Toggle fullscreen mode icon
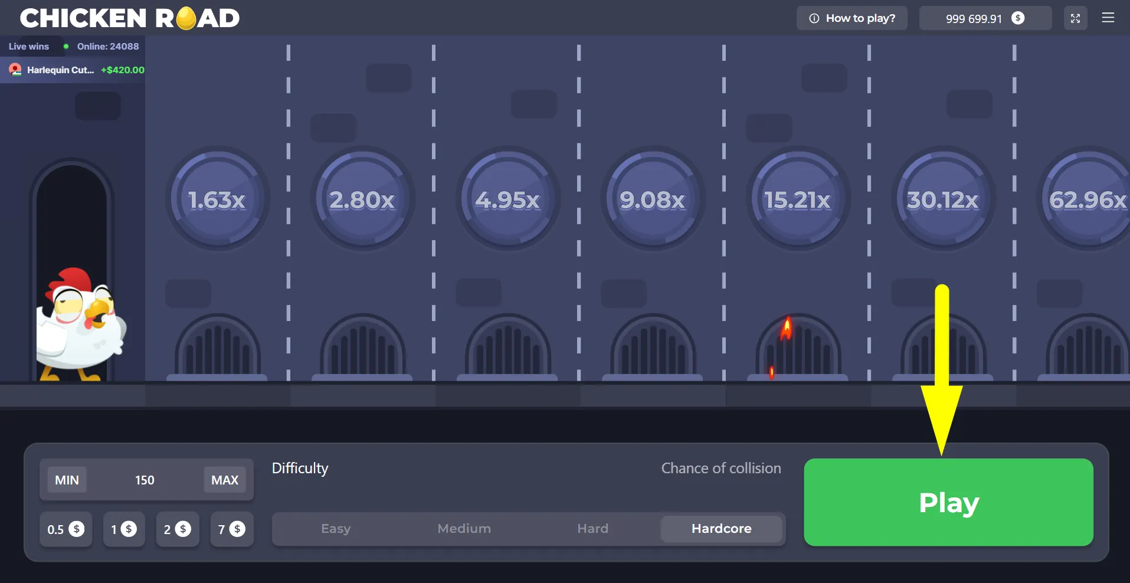 1075,18
